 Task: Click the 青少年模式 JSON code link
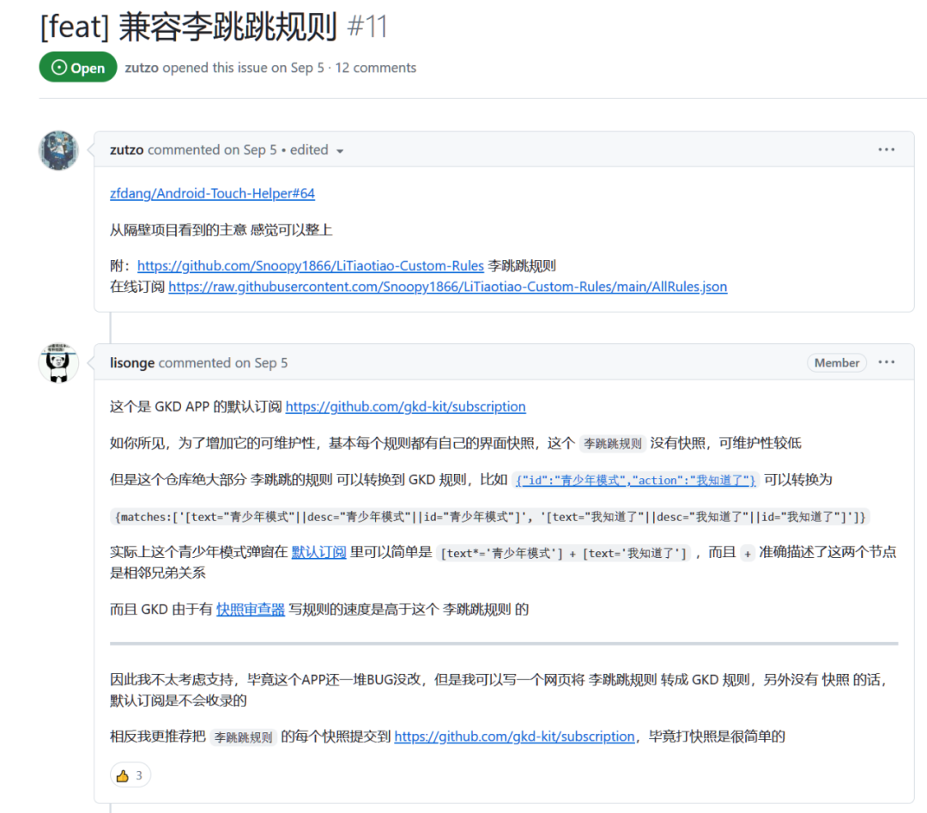pyautogui.click(x=635, y=480)
